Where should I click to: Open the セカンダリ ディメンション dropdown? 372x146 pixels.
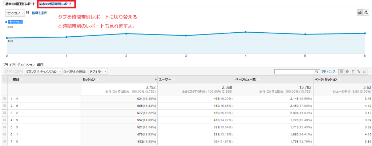coord(44,71)
